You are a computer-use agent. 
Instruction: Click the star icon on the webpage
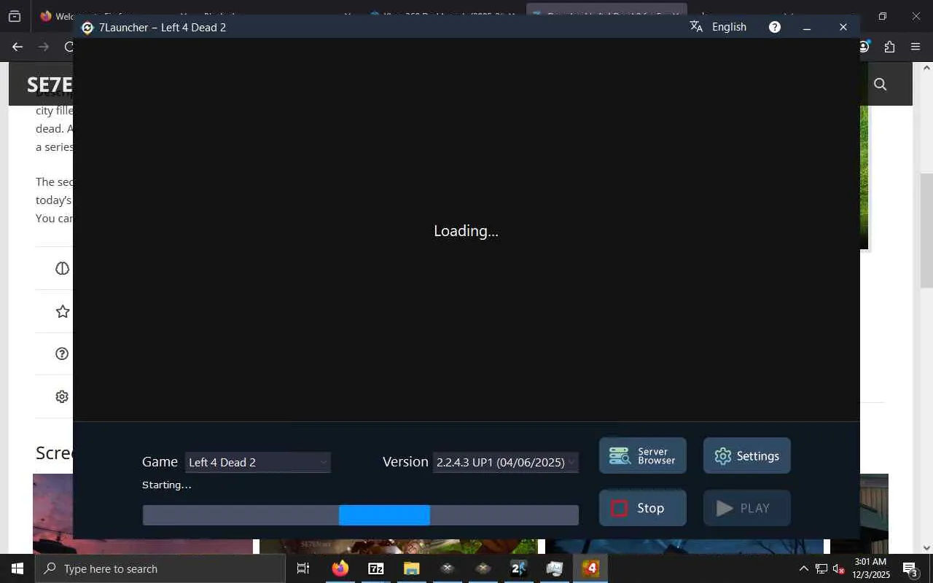coord(63,311)
